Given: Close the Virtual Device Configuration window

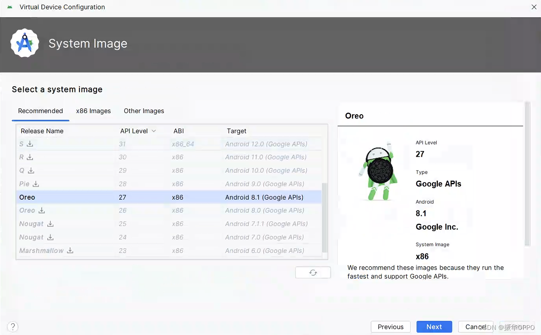Looking at the screenshot, I should pos(534,7).
